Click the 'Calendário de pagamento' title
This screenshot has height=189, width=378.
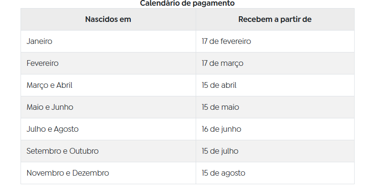pos(187,3)
